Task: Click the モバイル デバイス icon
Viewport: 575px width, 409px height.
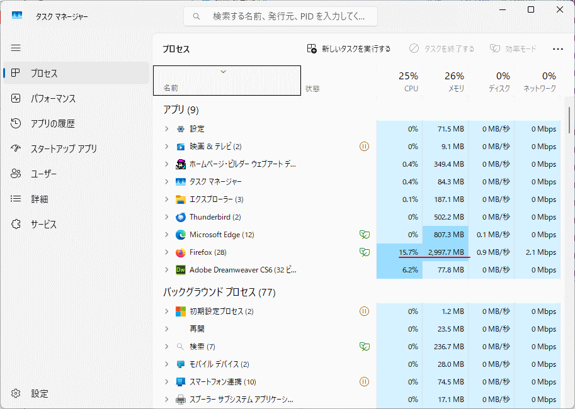Action: [180, 364]
